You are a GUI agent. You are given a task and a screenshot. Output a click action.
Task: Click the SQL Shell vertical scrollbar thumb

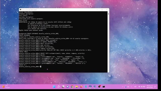click(x=108, y=14)
